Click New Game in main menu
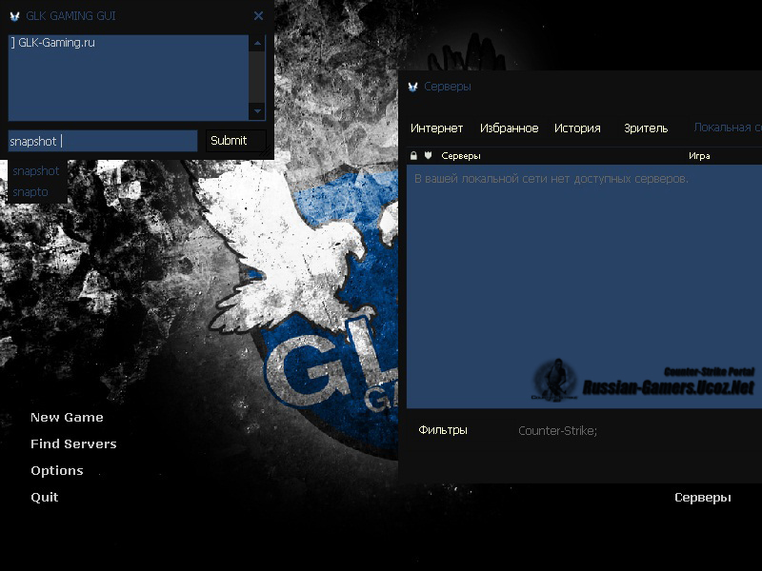 (x=67, y=418)
